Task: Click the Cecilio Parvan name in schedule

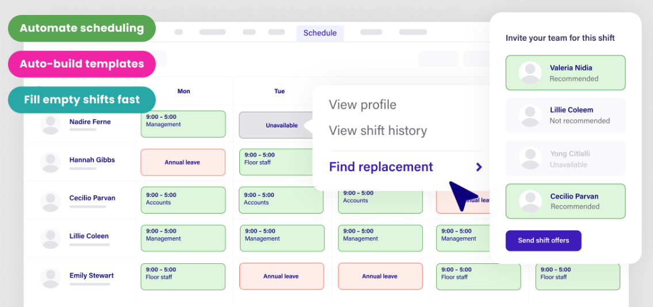Action: tap(93, 198)
